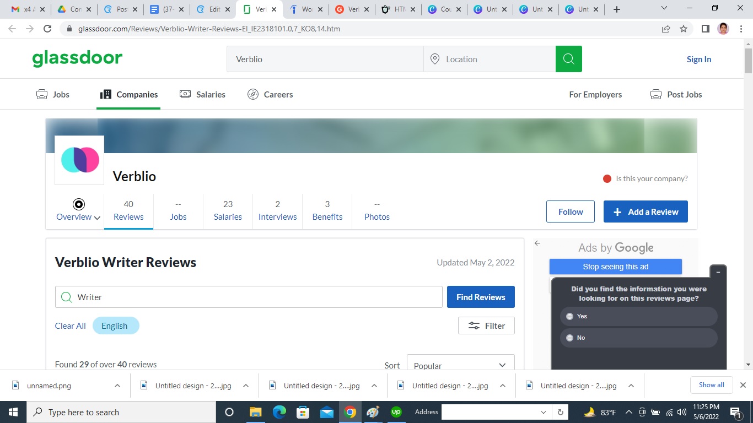Go back with browser back arrow
753x423 pixels.
pos(12,29)
